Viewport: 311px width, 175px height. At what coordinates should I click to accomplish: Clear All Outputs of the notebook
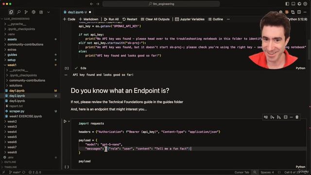coord(155,19)
